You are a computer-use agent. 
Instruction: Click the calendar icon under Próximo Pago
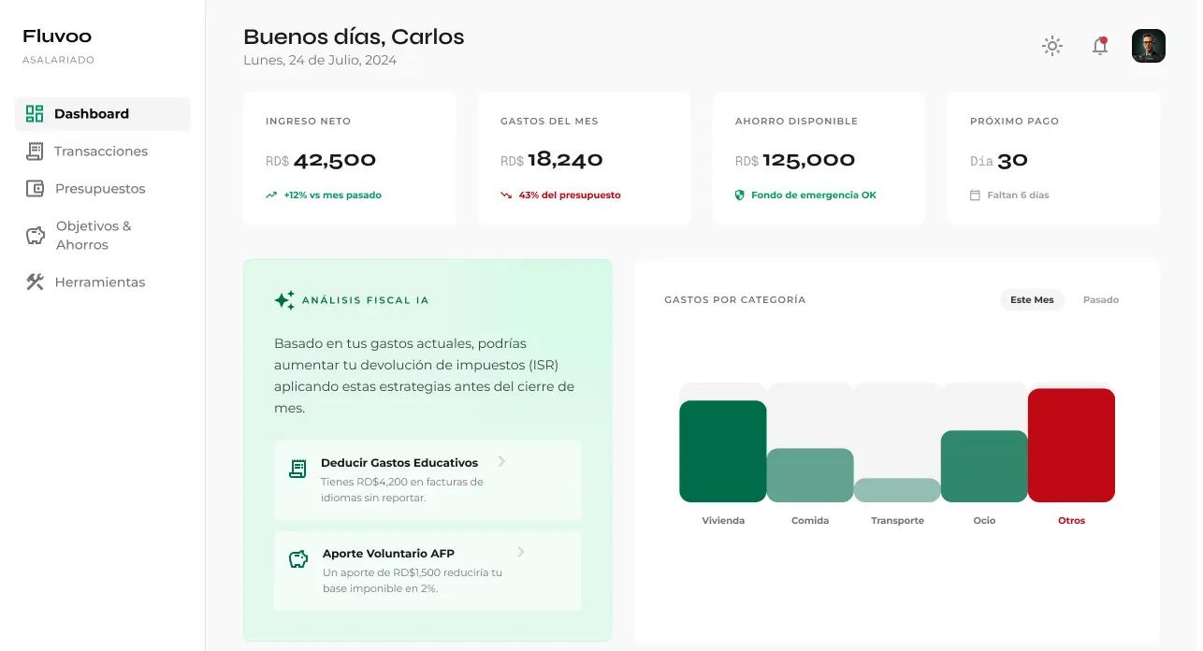(x=975, y=195)
